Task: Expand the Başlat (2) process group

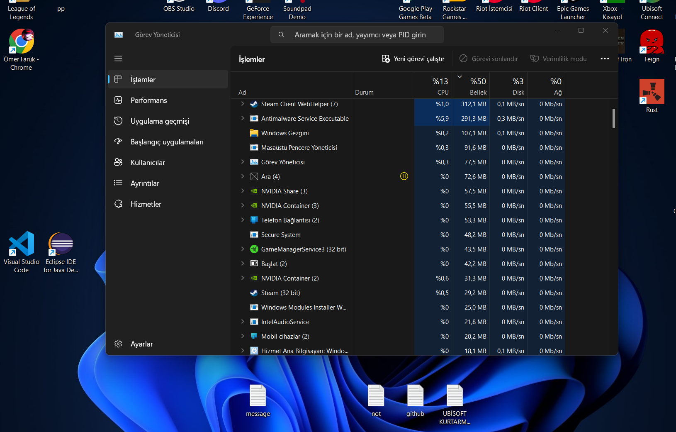Action: pos(243,264)
